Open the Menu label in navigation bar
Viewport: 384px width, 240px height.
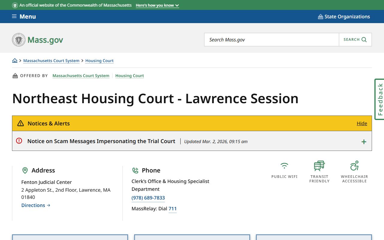[x=28, y=16]
